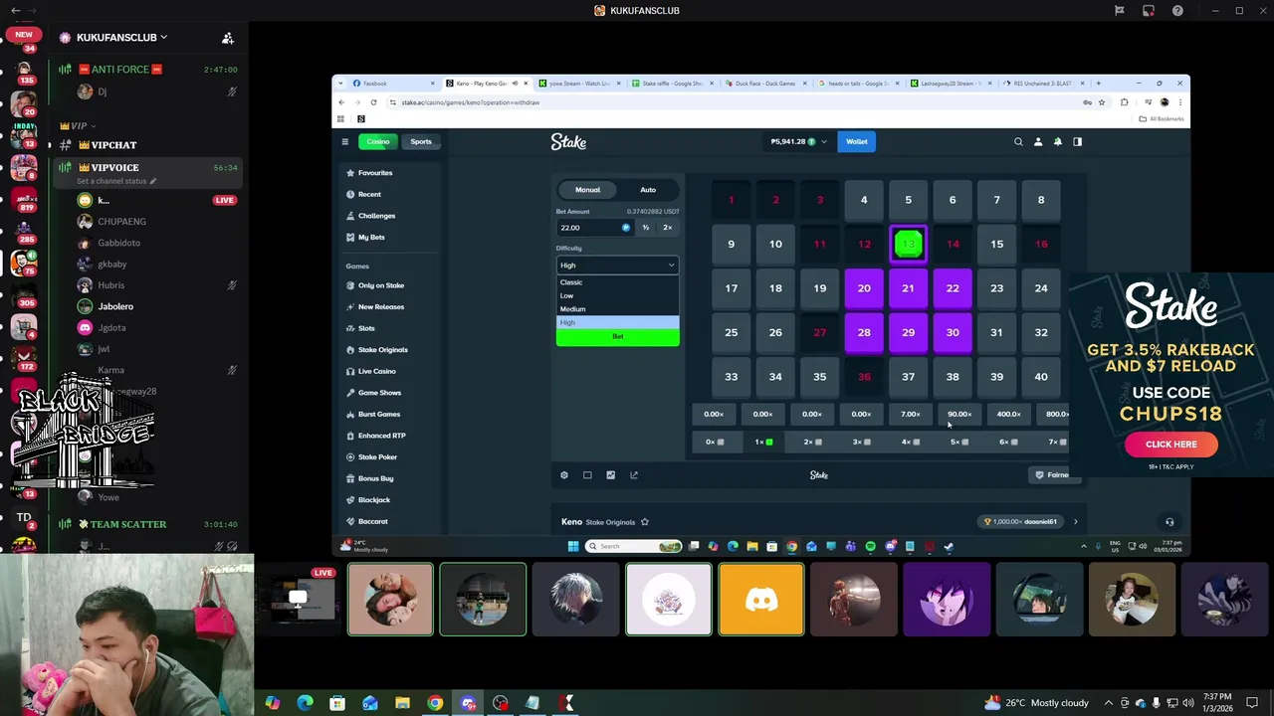This screenshot has width=1274, height=716.
Task: Favourite the Keno game with star icon
Action: pos(645,521)
